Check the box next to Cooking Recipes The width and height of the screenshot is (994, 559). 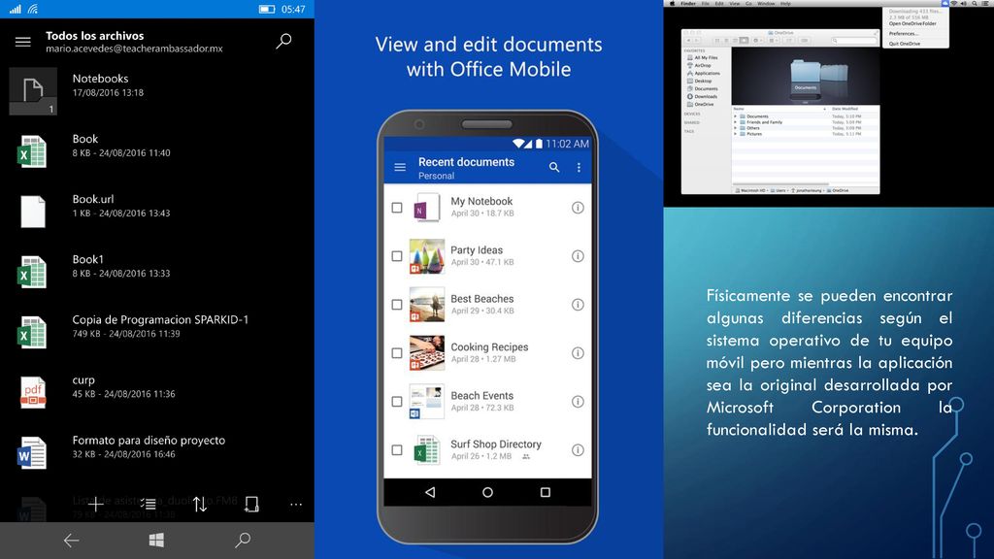(x=397, y=353)
